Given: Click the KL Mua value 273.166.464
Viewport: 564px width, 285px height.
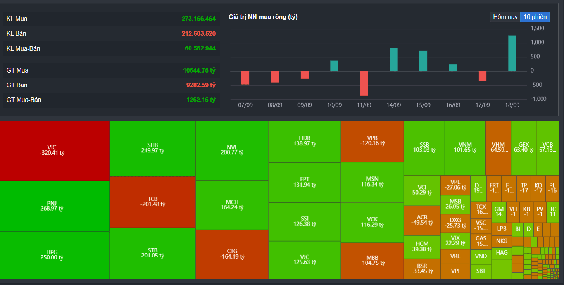Looking at the screenshot, I should (x=198, y=19).
